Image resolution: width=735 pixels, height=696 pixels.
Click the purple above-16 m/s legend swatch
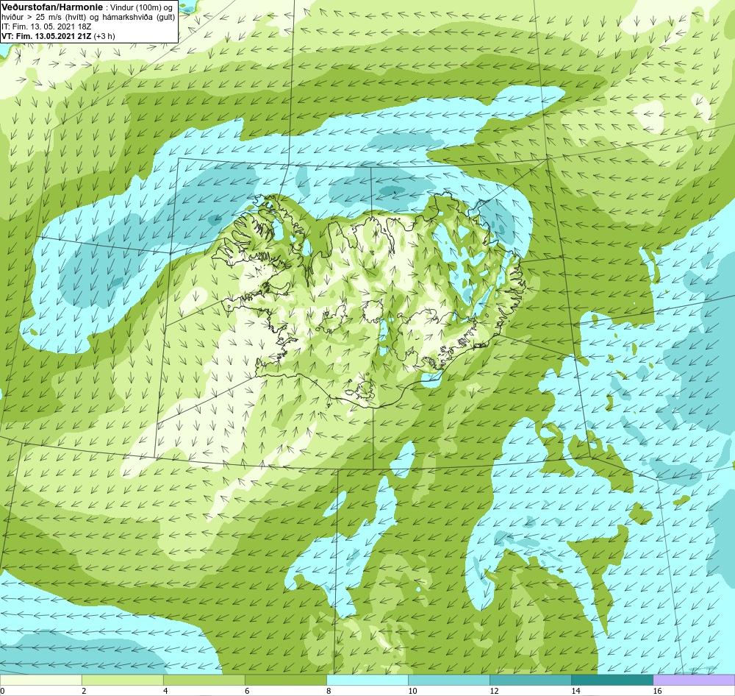pyautogui.click(x=694, y=680)
